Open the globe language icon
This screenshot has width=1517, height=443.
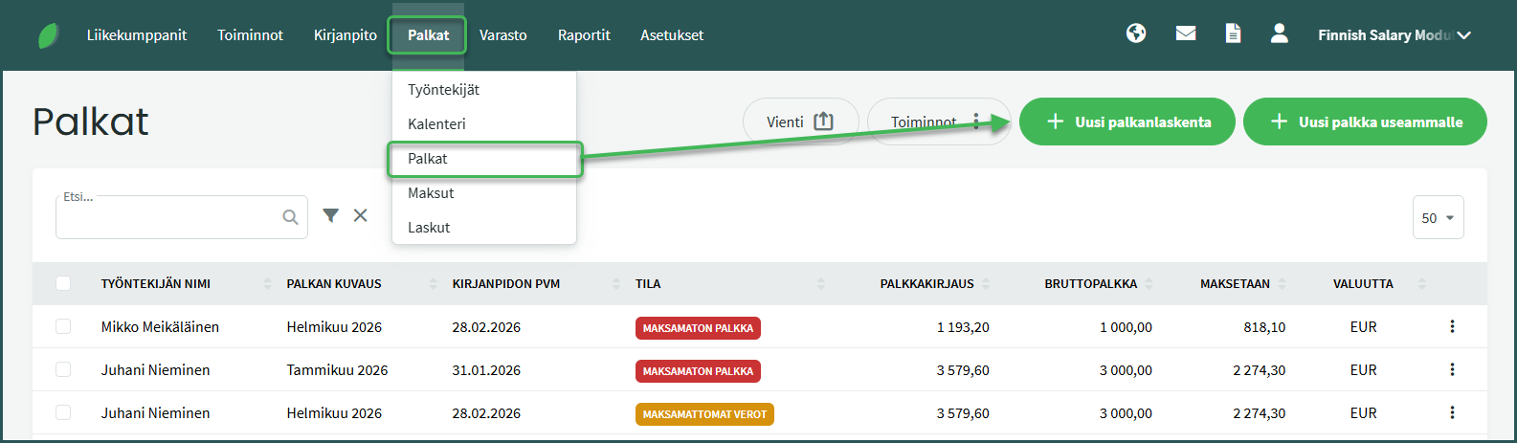pos(1136,34)
